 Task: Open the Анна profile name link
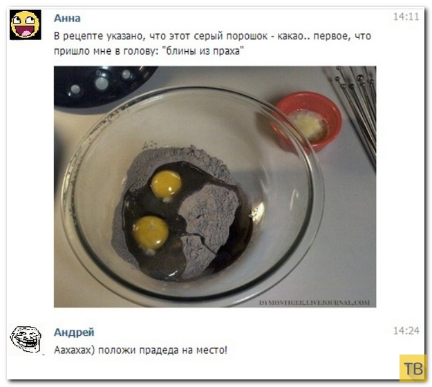coord(67,18)
